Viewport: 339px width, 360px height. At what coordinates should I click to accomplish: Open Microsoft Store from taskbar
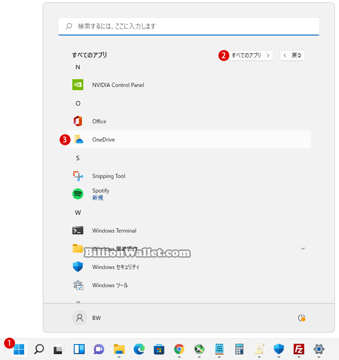[x=159, y=350]
